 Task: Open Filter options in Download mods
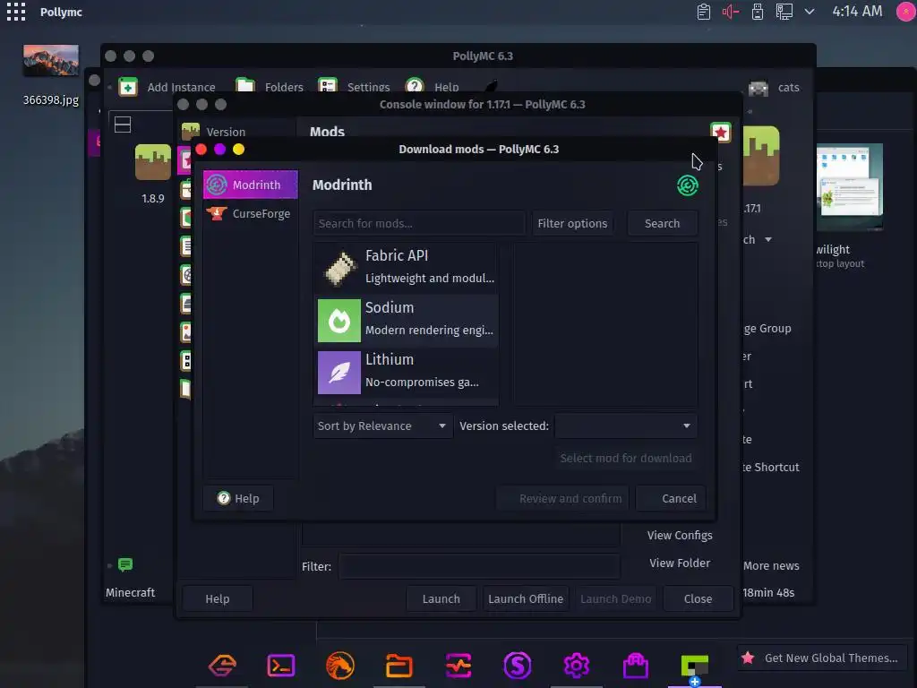[572, 223]
